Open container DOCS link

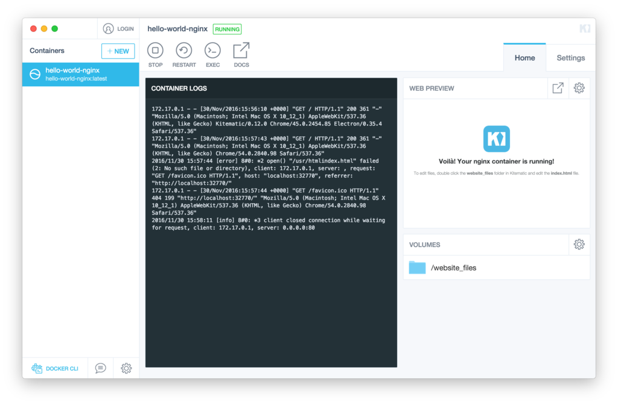[x=241, y=55]
